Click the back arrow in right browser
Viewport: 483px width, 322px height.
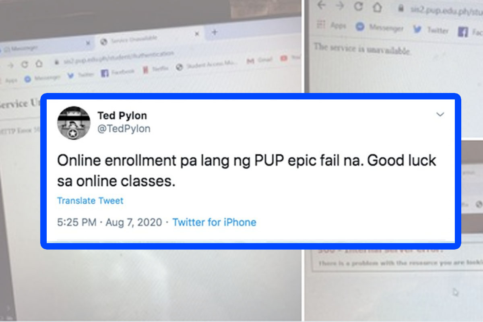point(321,5)
